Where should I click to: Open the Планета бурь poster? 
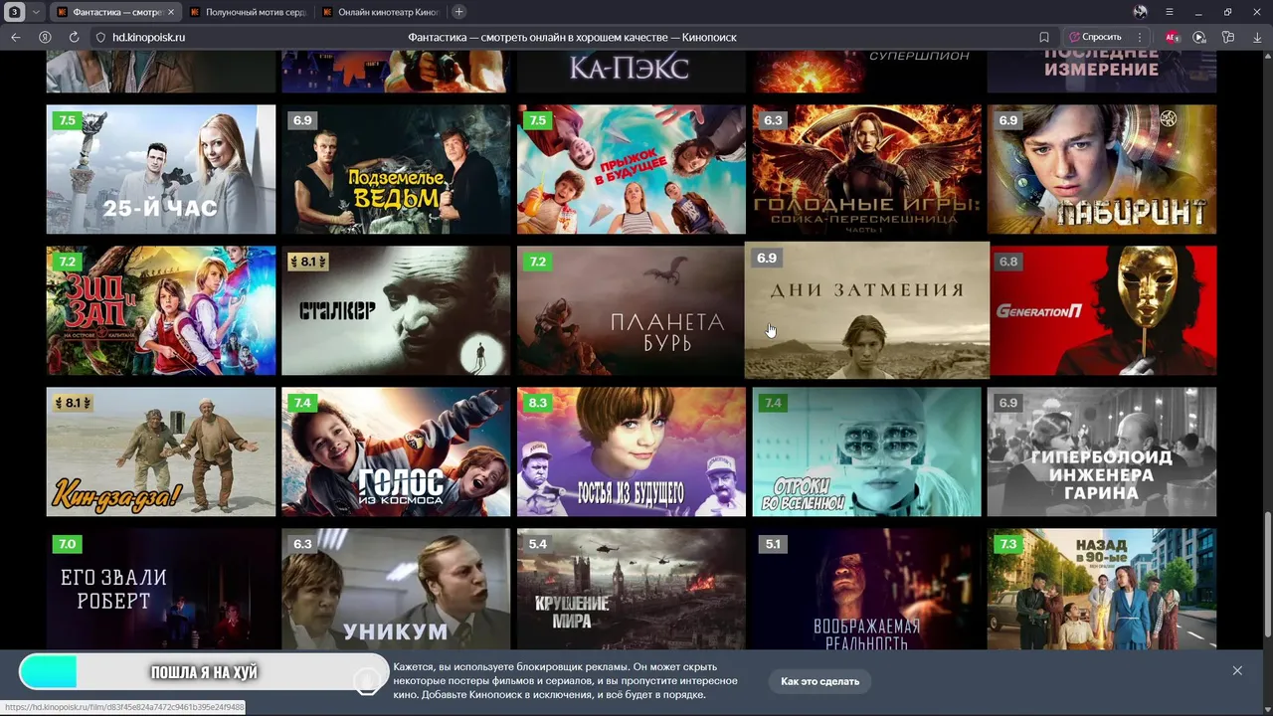[x=632, y=310]
